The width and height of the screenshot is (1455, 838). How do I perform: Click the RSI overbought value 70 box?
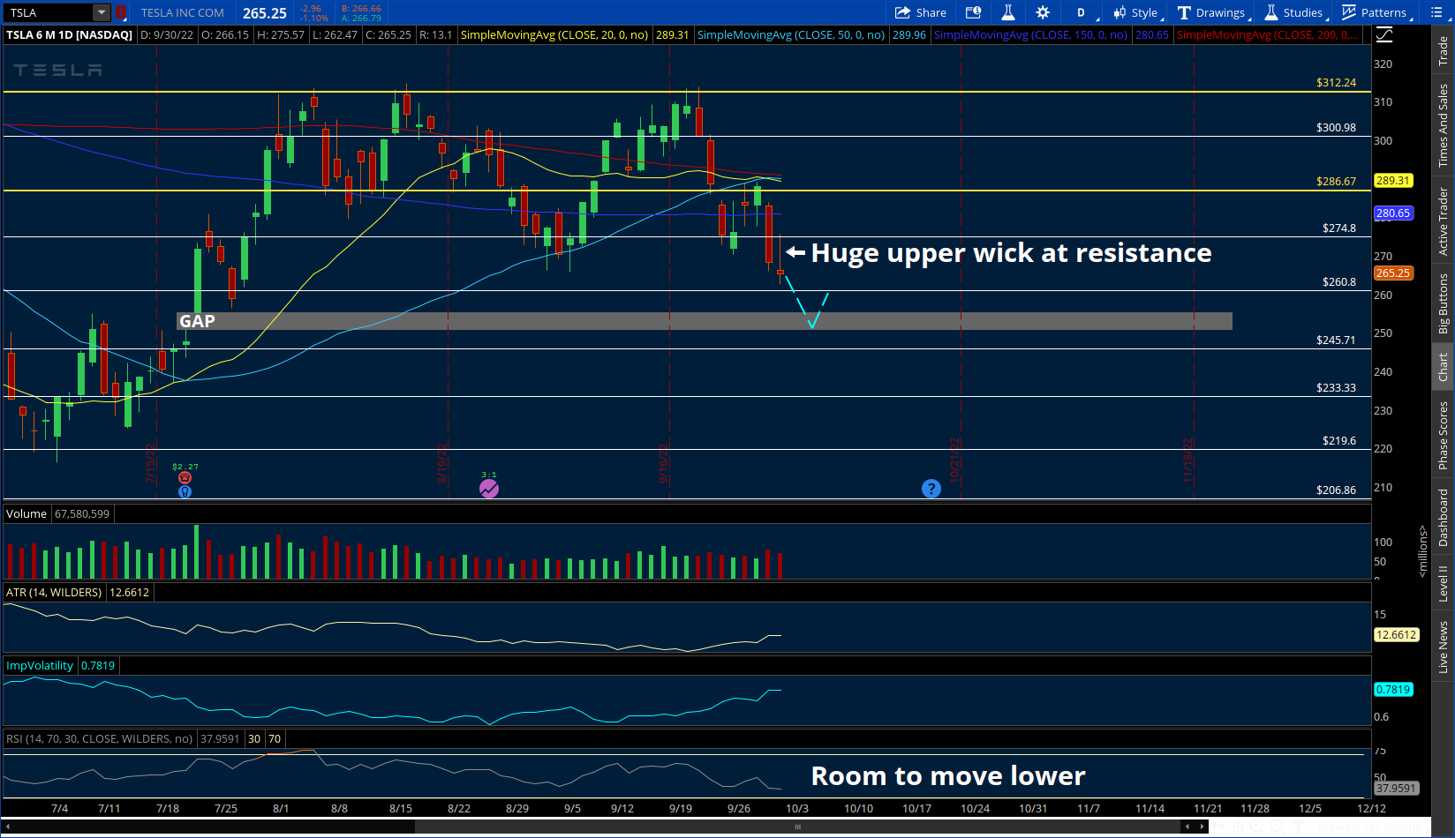point(275,738)
